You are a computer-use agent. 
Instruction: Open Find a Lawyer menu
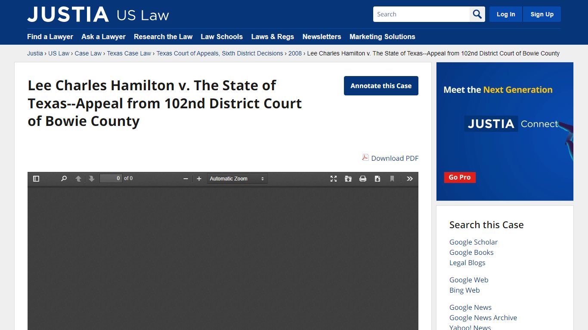click(50, 37)
